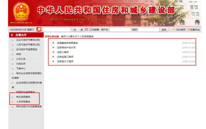
Task: Click the 用户名 username input field
Action: pyautogui.click(x=120, y=30)
